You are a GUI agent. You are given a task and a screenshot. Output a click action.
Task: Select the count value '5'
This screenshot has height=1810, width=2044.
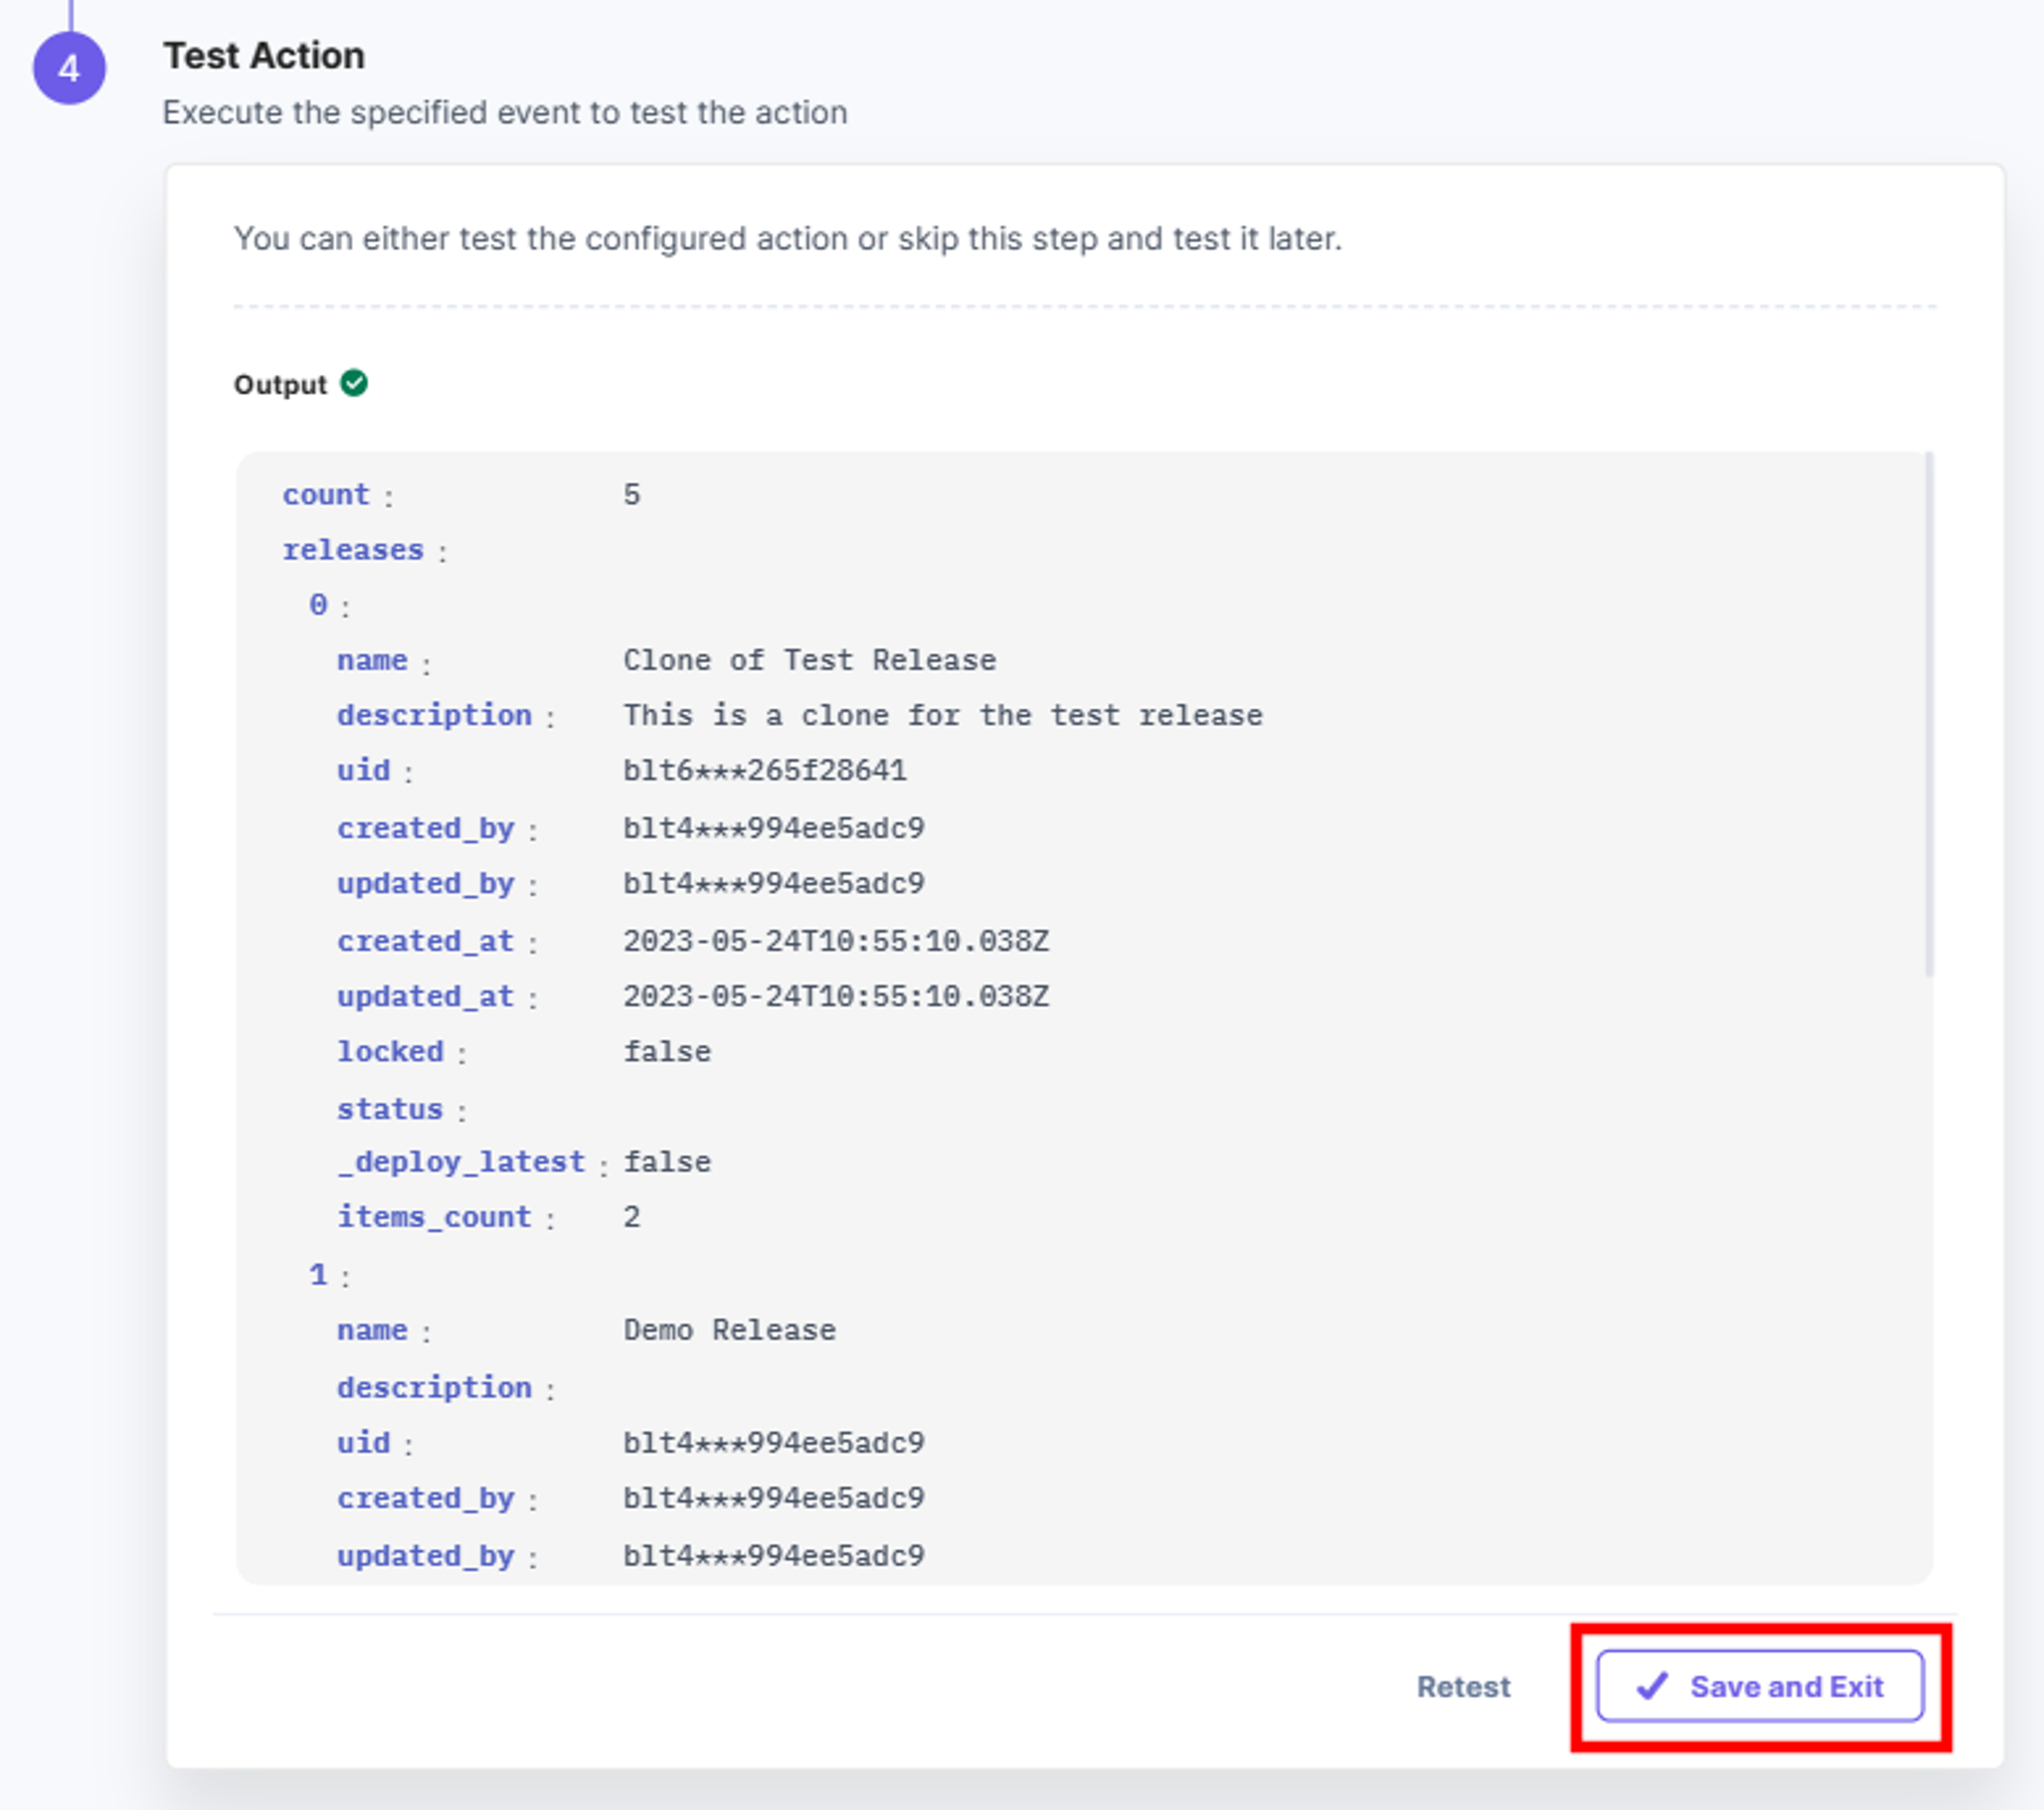tap(632, 494)
